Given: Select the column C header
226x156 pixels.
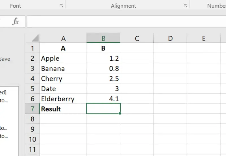Looking at the screenshot, I should [137, 38].
